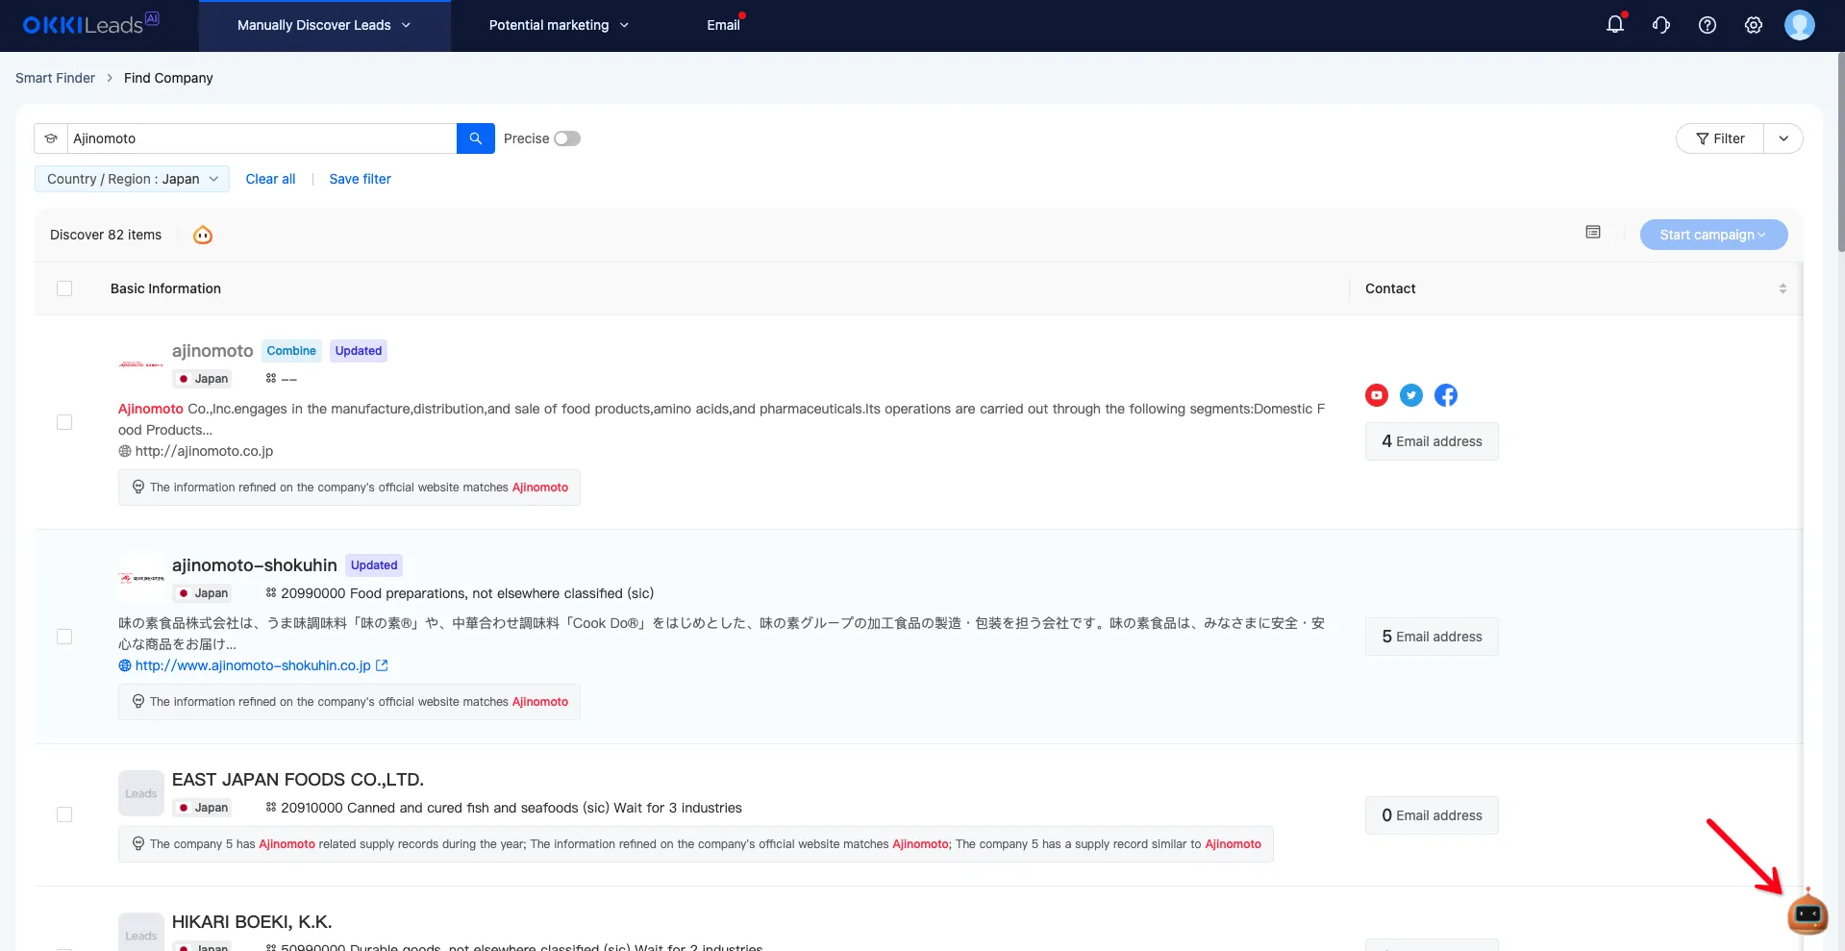Click the external link icon next to shokuhin URL

tap(382, 665)
